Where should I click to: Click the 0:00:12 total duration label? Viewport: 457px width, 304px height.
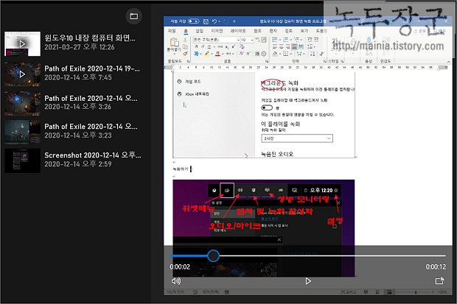pos(436,266)
